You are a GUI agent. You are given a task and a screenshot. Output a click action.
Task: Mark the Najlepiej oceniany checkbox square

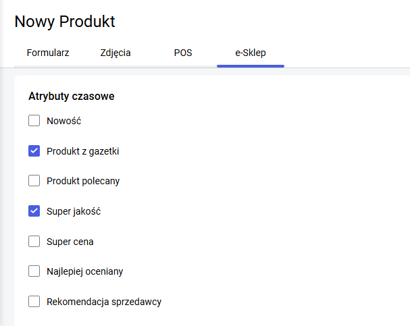[x=34, y=271]
